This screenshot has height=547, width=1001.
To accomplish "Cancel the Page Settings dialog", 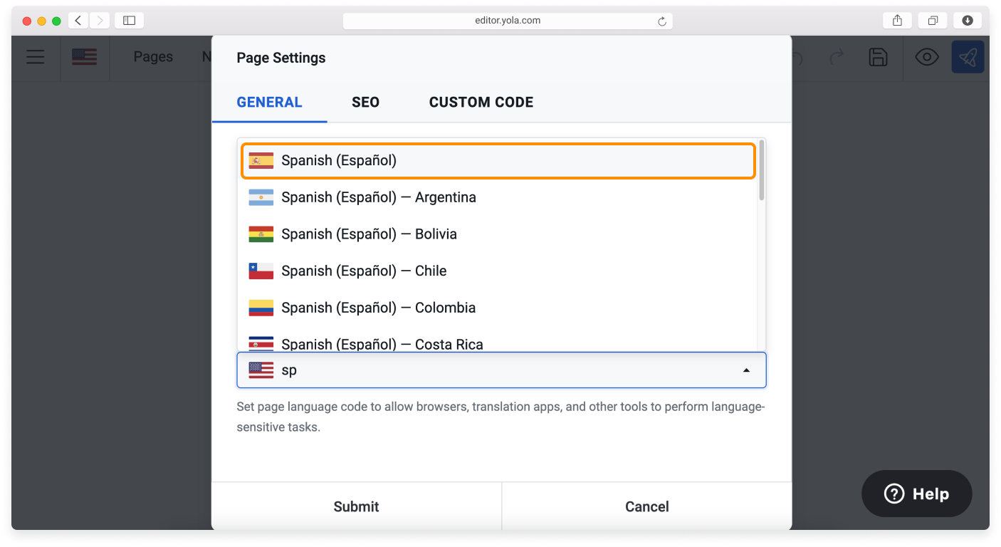I will (646, 506).
